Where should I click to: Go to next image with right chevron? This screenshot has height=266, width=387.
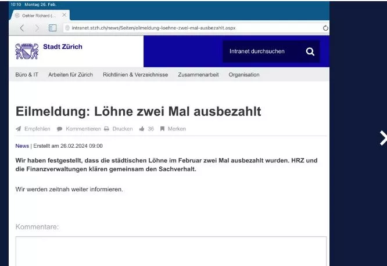383,138
